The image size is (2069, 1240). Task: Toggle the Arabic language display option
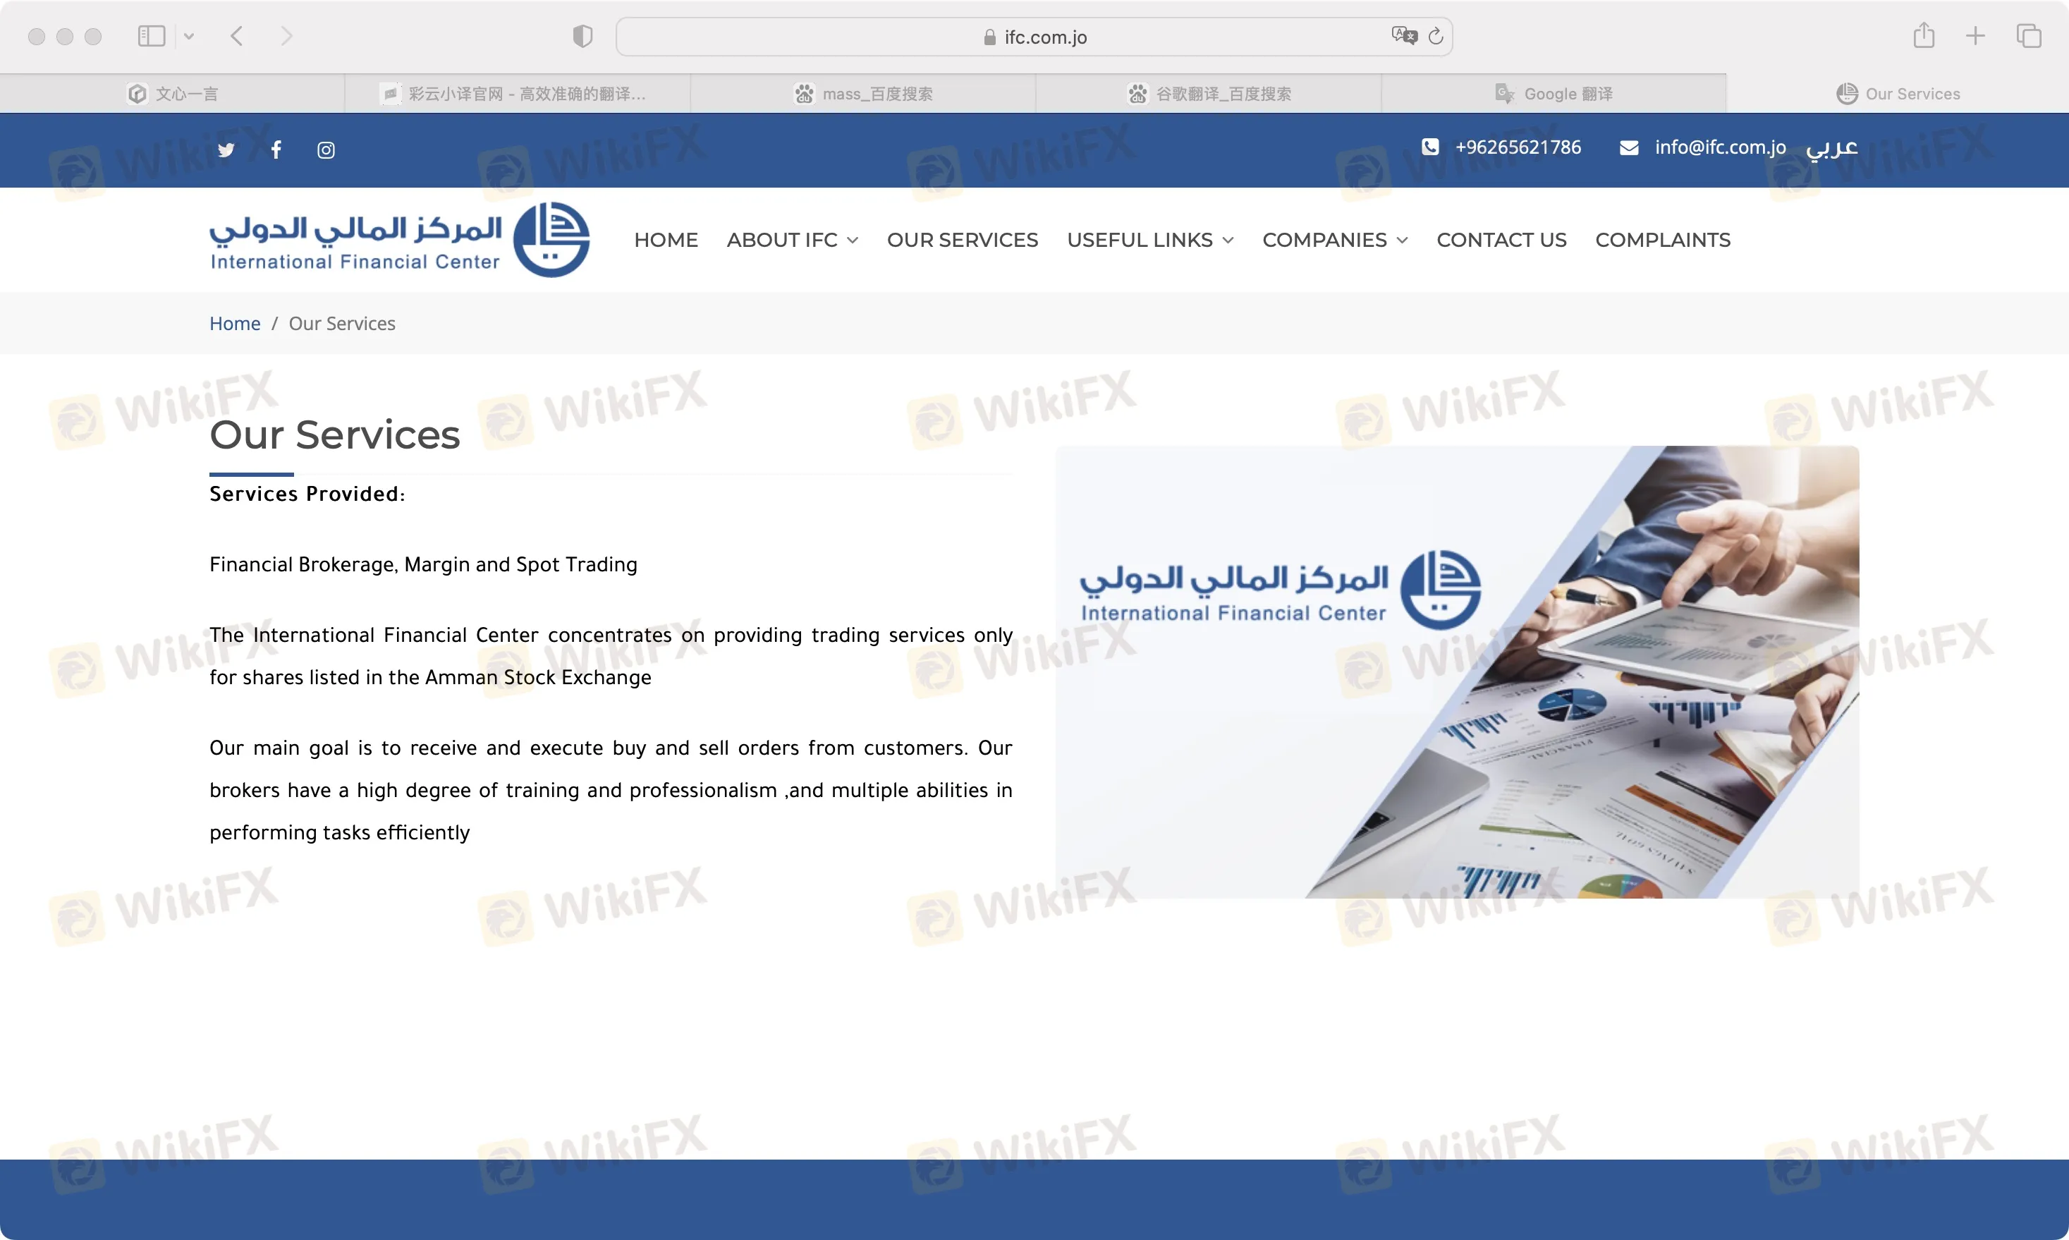pos(1836,147)
